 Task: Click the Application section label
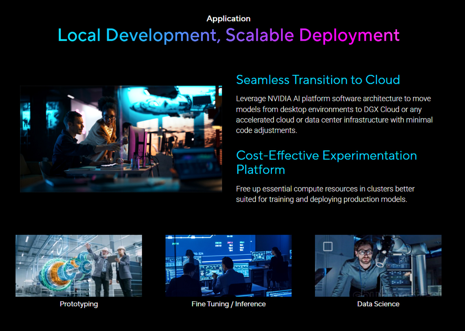click(228, 19)
